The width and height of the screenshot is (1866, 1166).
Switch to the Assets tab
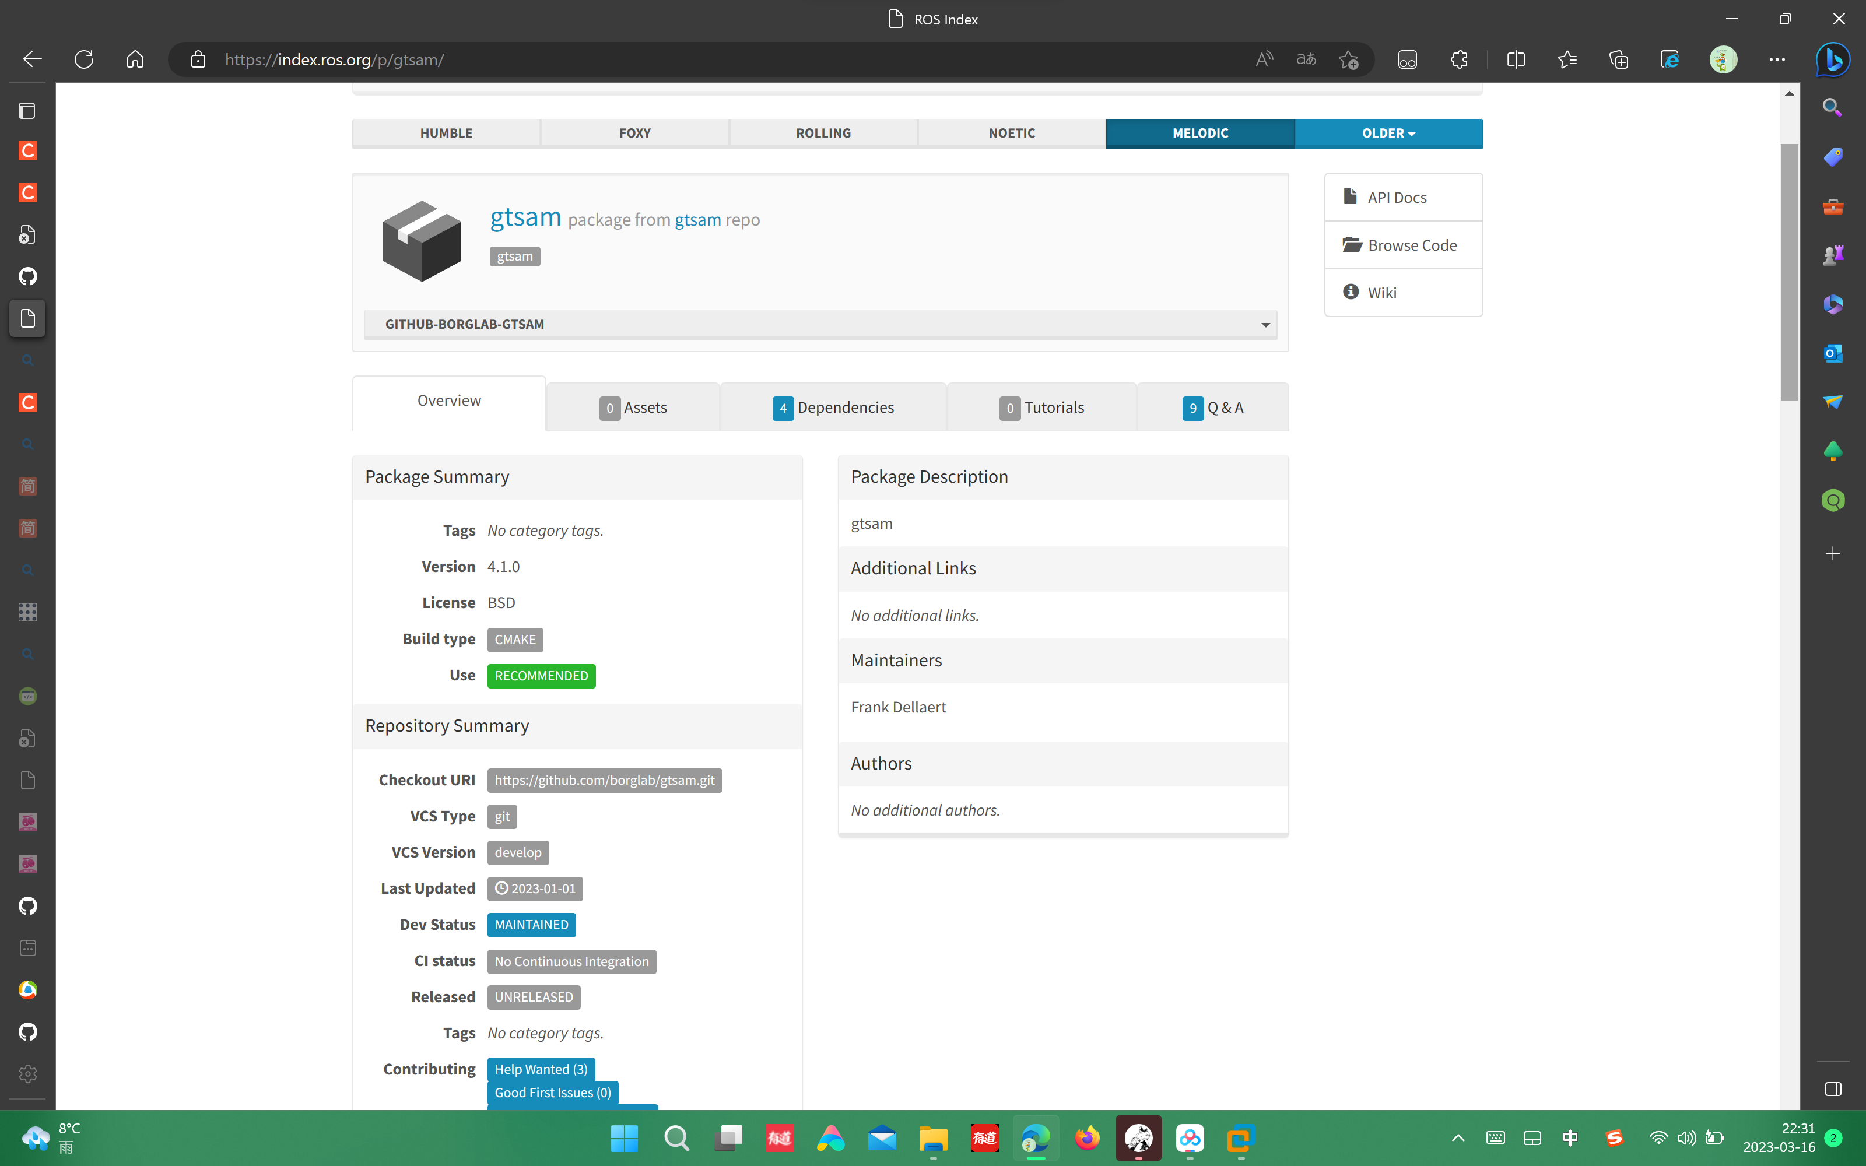(x=633, y=407)
